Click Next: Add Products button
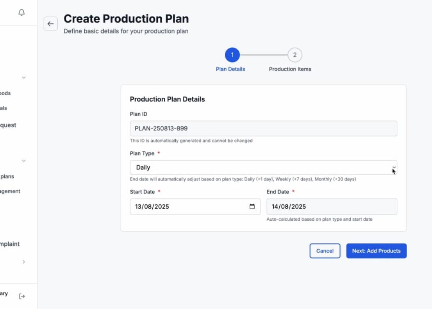 coord(376,251)
